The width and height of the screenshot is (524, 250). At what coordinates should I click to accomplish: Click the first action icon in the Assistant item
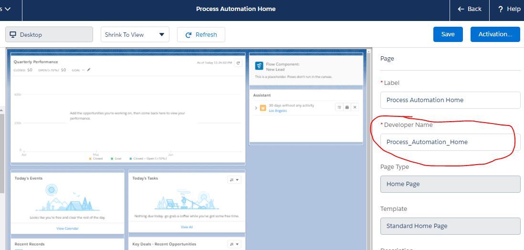click(x=339, y=107)
